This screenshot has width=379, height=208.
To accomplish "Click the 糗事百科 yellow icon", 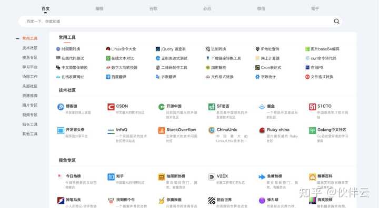I will (x=312, y=176).
